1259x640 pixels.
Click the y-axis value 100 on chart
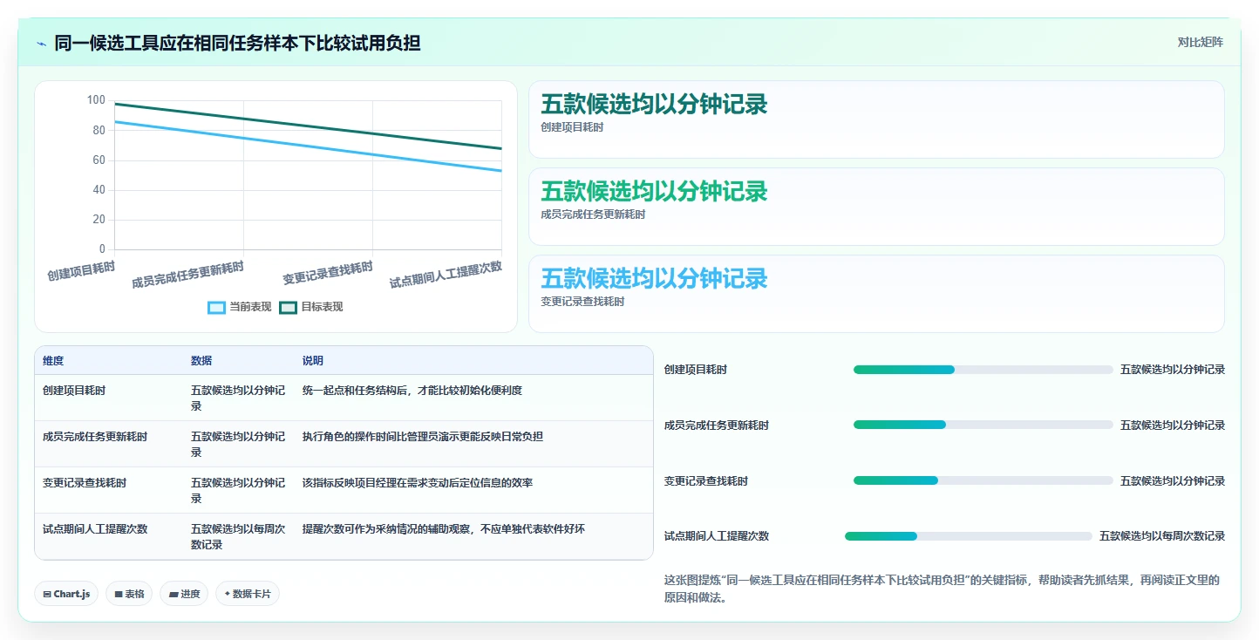click(x=96, y=100)
